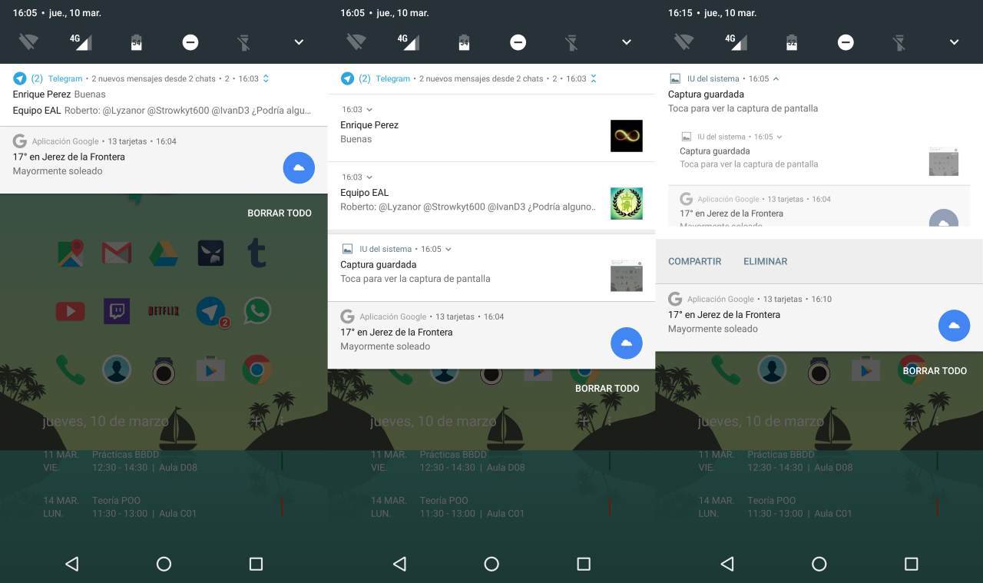Open Google Maps app in left screenshot

(x=71, y=253)
